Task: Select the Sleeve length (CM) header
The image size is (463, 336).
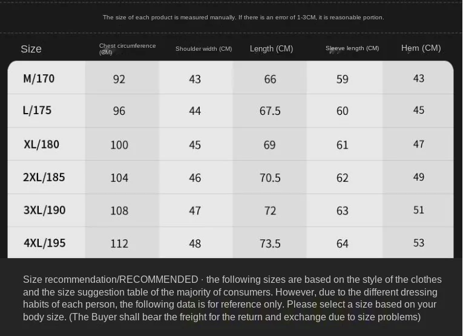Action: click(352, 48)
